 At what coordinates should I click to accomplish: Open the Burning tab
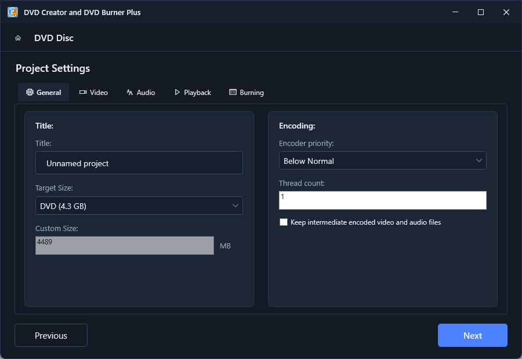coord(246,93)
